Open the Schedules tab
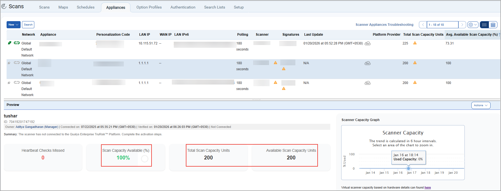This screenshot has height=191, width=501. [x=86, y=7]
